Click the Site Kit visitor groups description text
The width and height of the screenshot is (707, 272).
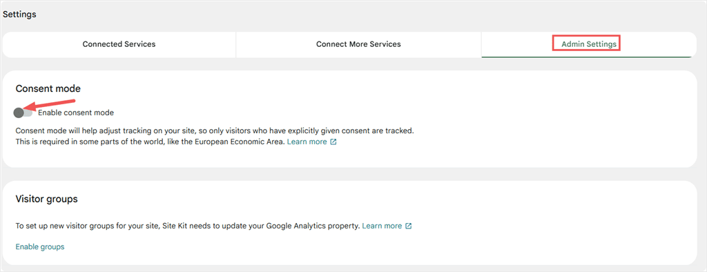188,226
